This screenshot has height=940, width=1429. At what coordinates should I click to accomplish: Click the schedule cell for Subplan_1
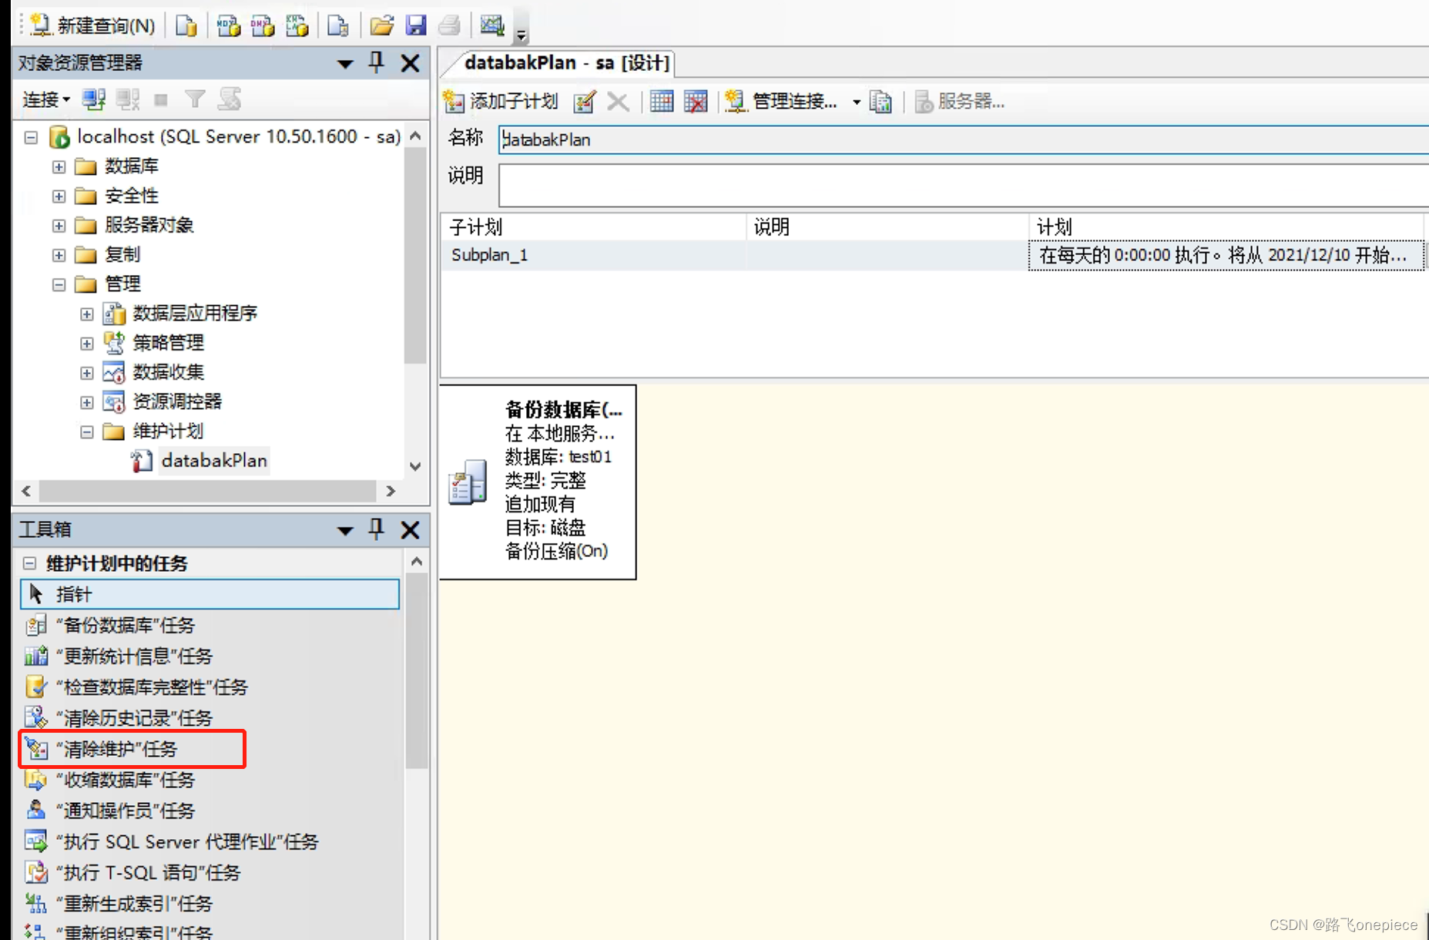coord(1225,255)
